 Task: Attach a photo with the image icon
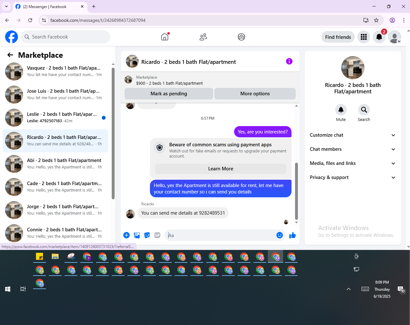tap(137, 235)
